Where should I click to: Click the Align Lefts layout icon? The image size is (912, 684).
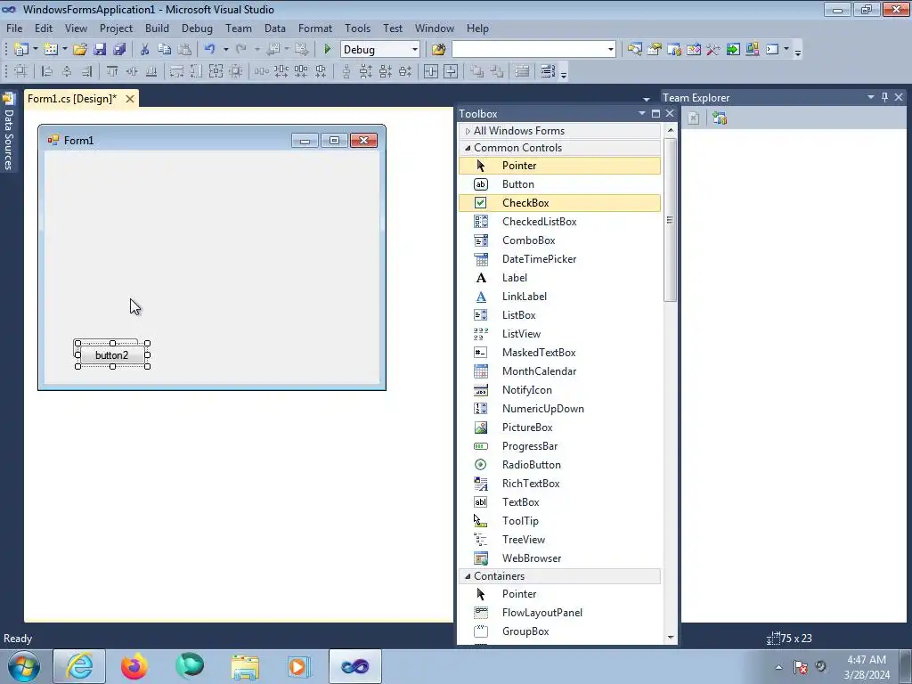tap(47, 71)
